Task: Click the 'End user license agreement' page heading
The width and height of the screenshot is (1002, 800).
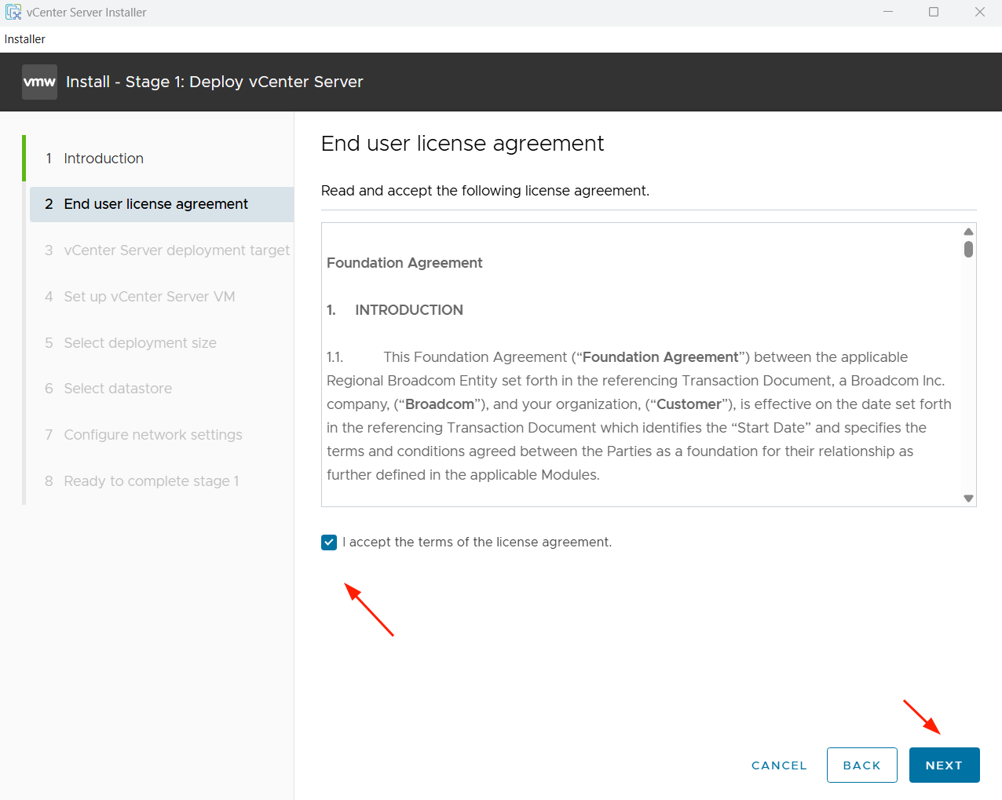Action: 463,144
